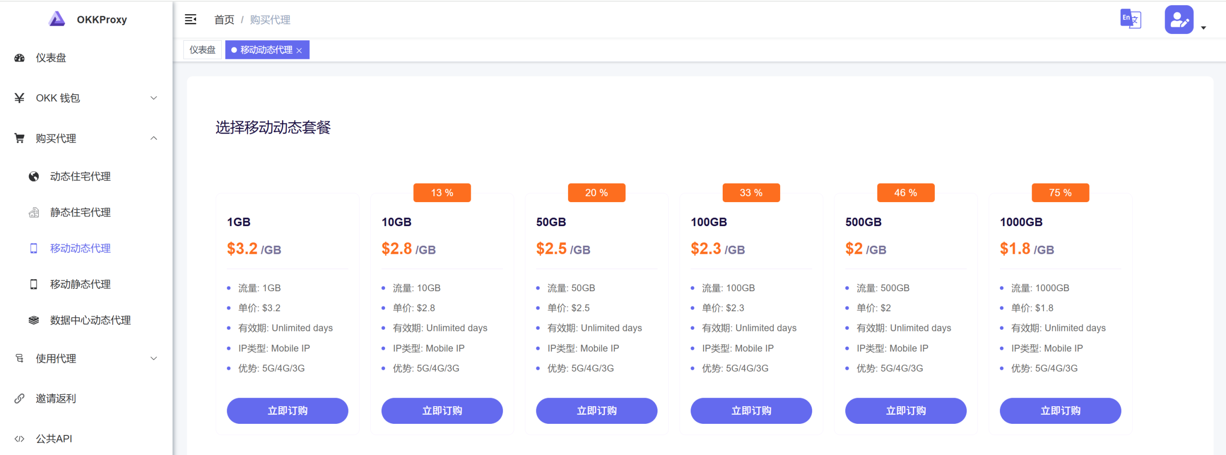Open 公共API via the code icon
Screen dimensions: 1226x455
(19, 438)
